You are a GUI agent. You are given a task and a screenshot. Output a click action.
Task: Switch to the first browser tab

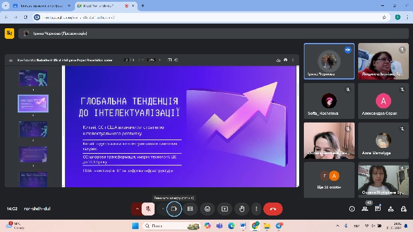(x=42, y=5)
